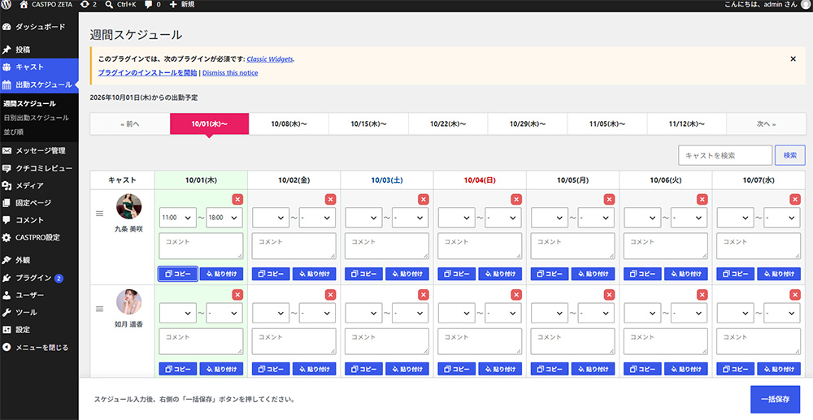Switch to the 10/15(木)～ week tab

[368, 124]
